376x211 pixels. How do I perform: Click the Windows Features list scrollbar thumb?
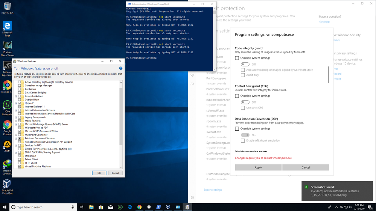click(121, 116)
